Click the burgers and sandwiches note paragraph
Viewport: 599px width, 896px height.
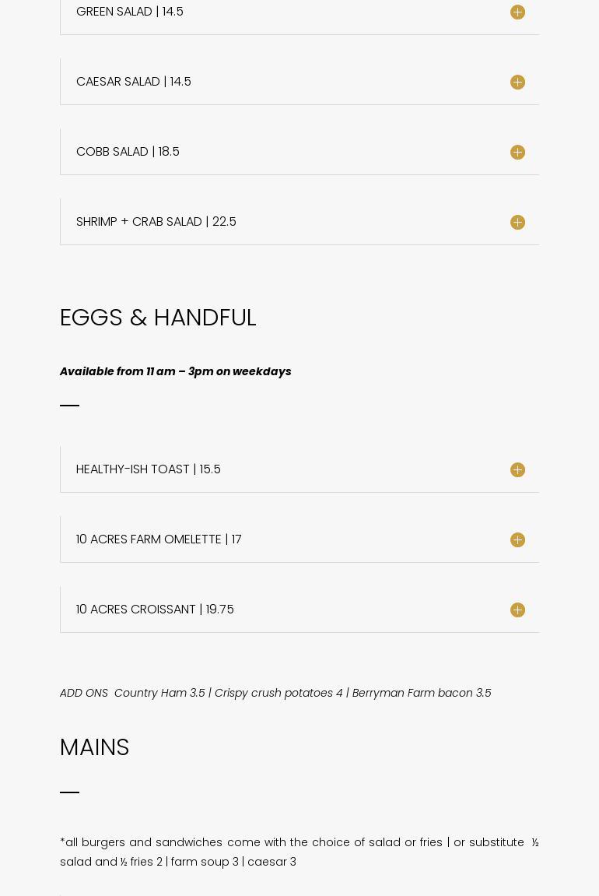[x=299, y=852]
